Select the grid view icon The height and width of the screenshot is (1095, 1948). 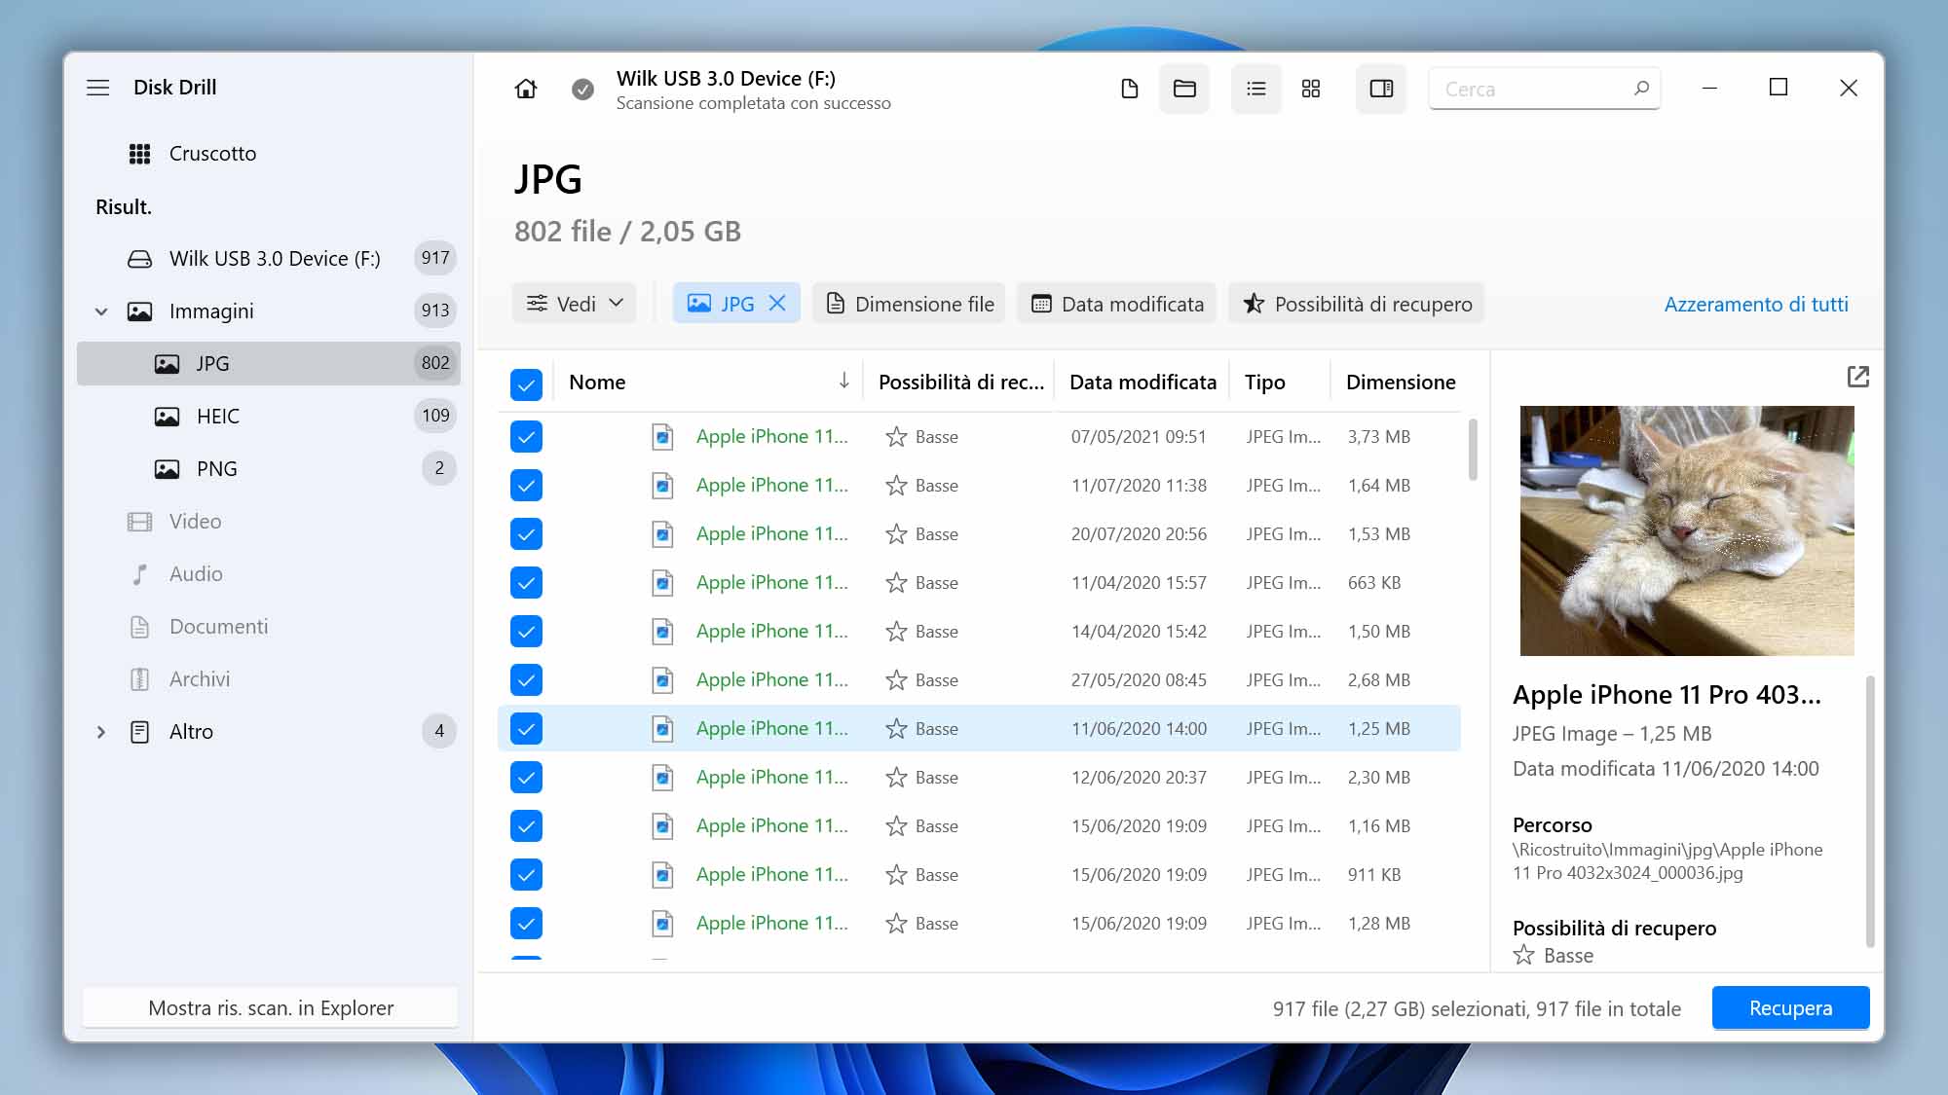pyautogui.click(x=1310, y=87)
